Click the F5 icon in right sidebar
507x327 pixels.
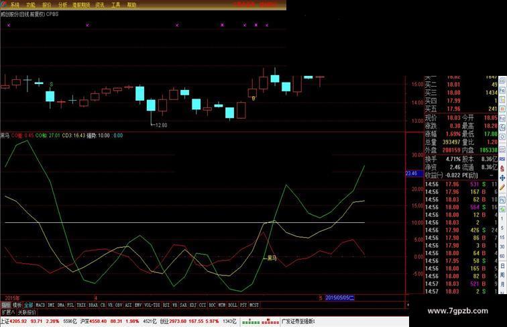(x=502, y=200)
